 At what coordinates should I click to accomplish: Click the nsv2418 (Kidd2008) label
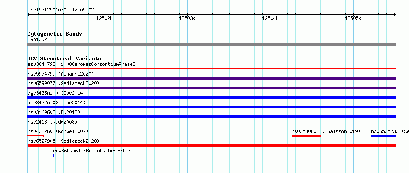point(52,122)
